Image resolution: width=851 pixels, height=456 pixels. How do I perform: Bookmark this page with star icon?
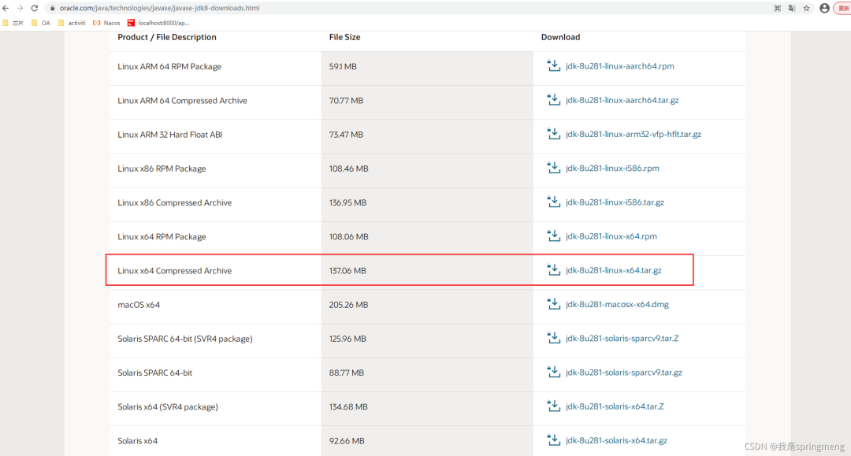[x=807, y=8]
